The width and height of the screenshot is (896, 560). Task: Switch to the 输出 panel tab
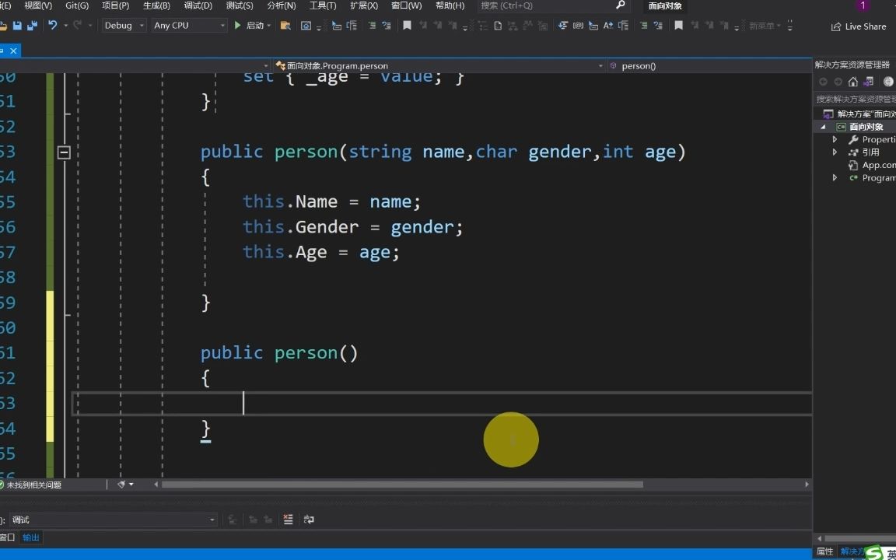point(30,537)
